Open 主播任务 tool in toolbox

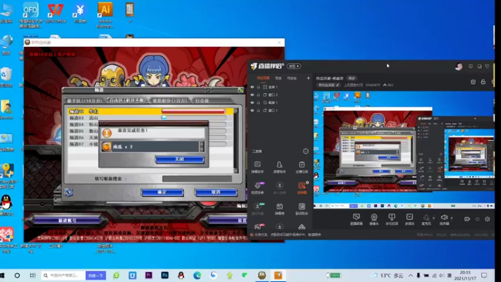[x=302, y=167]
